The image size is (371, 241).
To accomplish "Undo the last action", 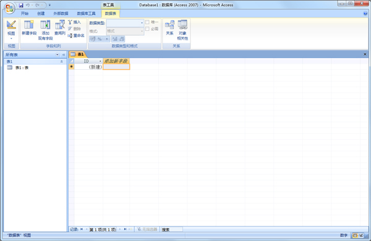I will (28, 5).
